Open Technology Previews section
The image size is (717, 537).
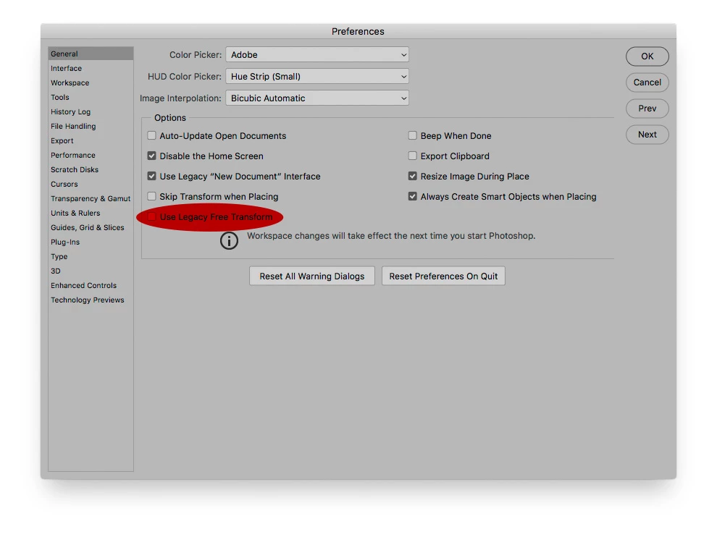pyautogui.click(x=91, y=300)
